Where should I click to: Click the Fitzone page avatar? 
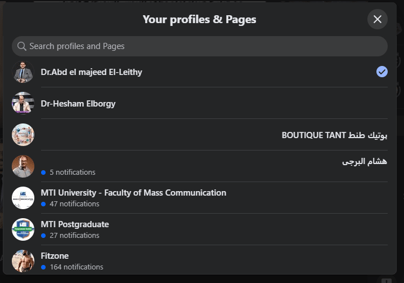tap(23, 262)
